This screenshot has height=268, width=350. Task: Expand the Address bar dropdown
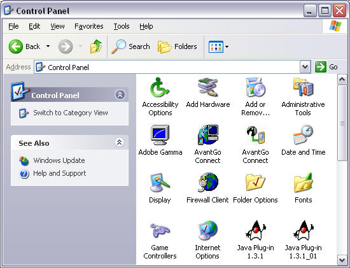[305, 67]
